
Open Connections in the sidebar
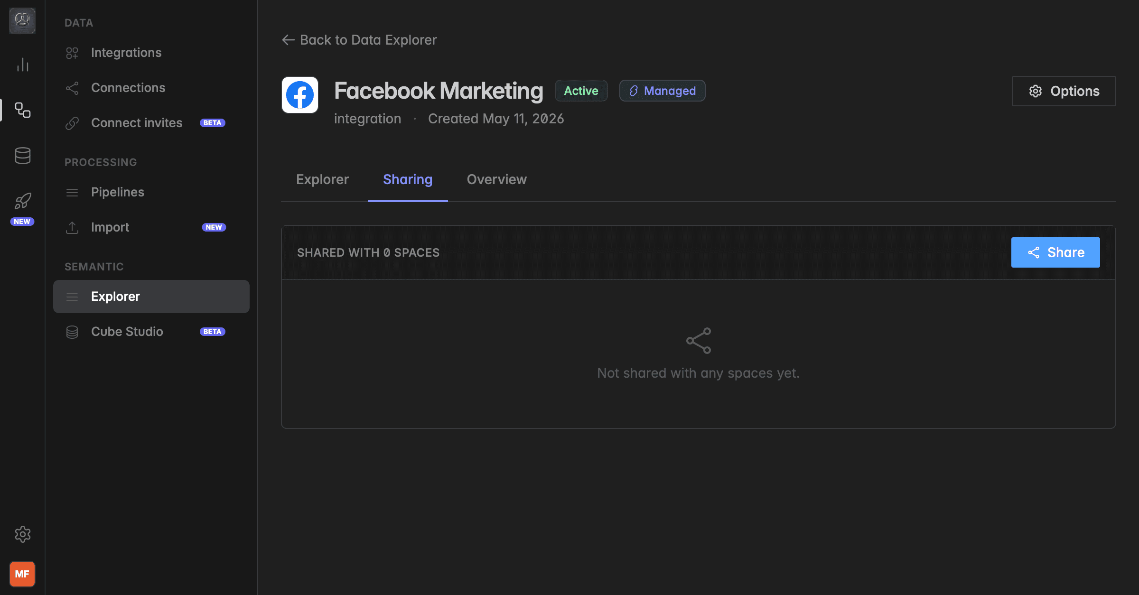(151, 88)
